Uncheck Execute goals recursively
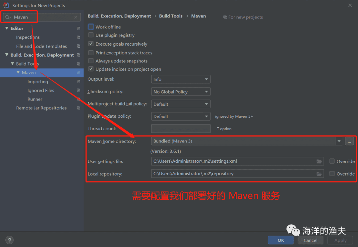 click(91, 44)
